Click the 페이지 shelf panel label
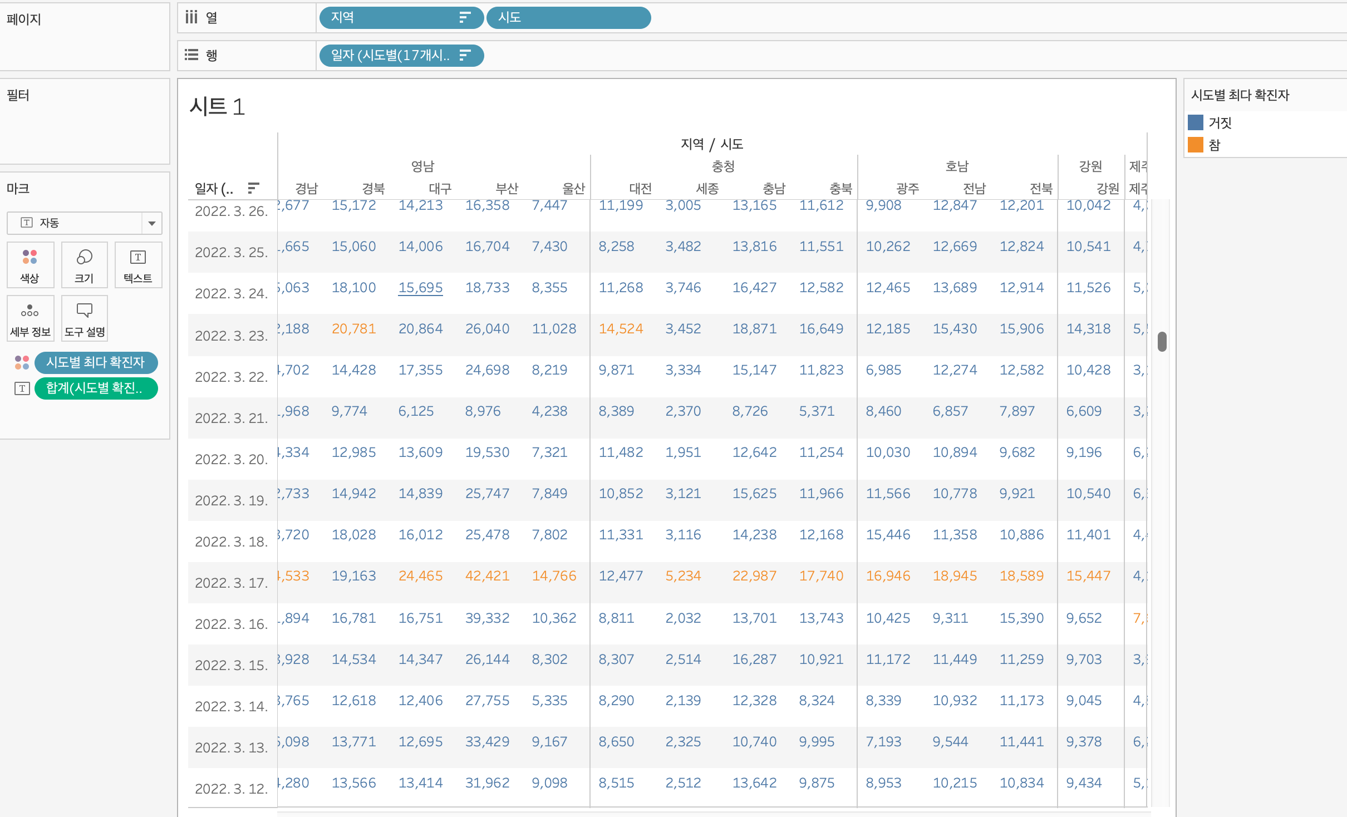 [x=24, y=19]
